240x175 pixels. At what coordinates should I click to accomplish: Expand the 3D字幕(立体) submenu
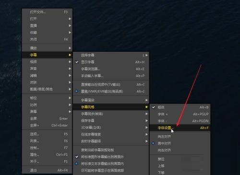click(111, 128)
